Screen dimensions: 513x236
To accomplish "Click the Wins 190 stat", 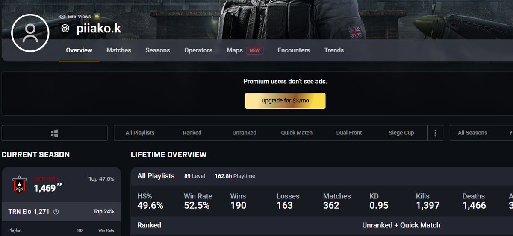I will [x=238, y=201].
